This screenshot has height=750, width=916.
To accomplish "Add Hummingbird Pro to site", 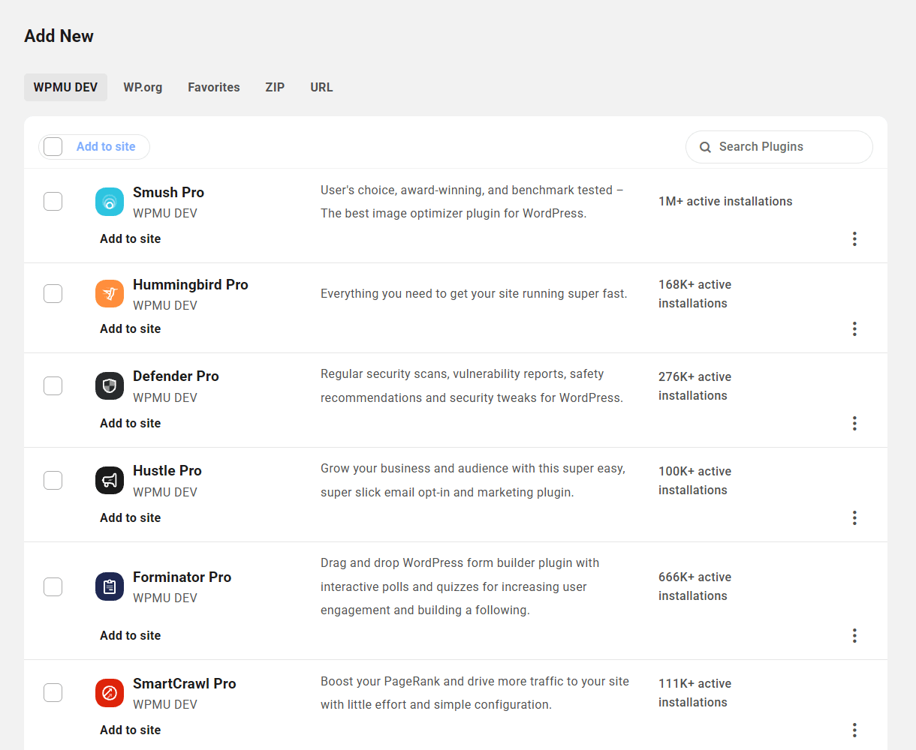I will 131,328.
